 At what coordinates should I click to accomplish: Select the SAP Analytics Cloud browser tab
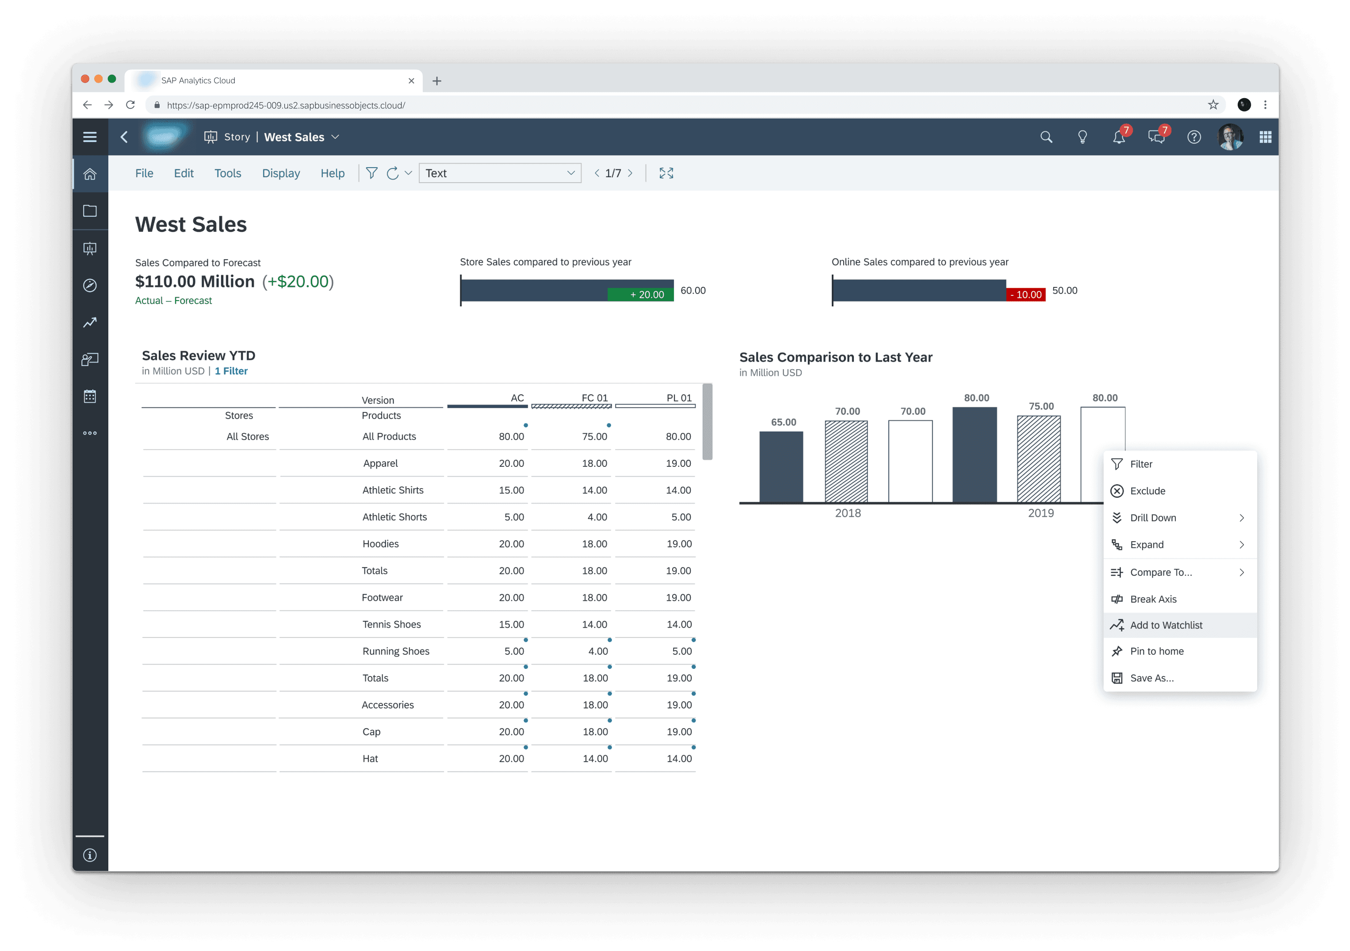click(273, 80)
